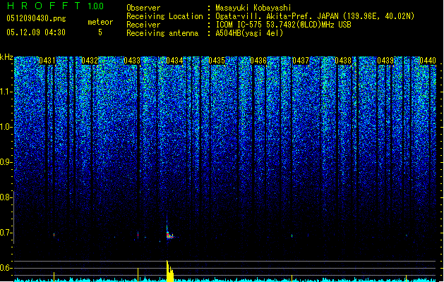This screenshot has width=444, height=282.
Task: Click the 0.6 kHz axis tick label
Action: 6,268
